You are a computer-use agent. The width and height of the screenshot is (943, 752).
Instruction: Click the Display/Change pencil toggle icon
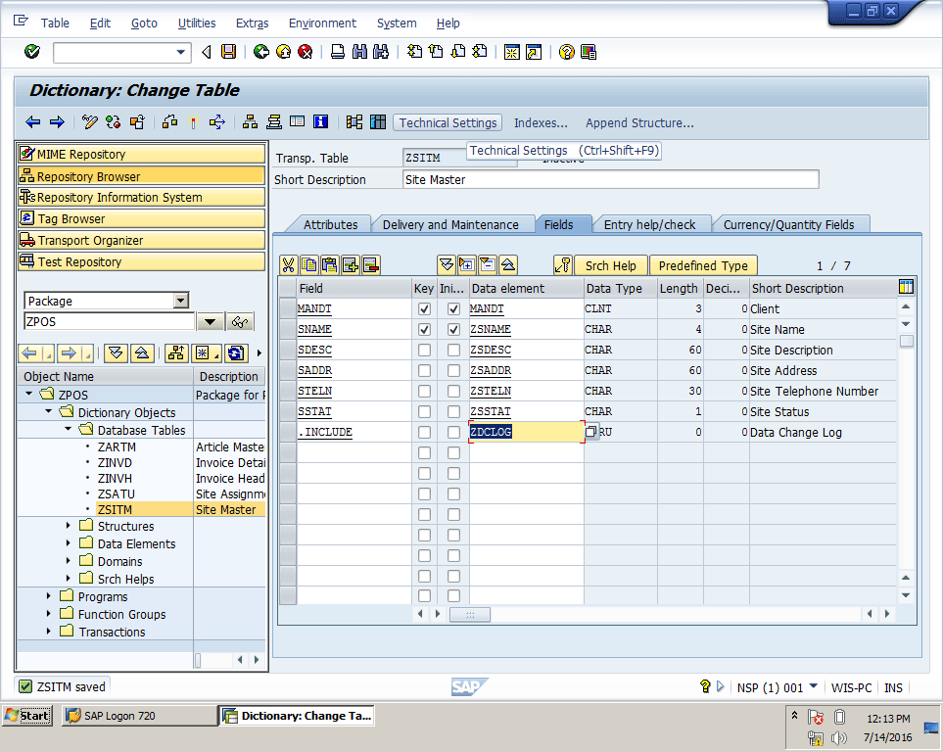pyautogui.click(x=90, y=122)
